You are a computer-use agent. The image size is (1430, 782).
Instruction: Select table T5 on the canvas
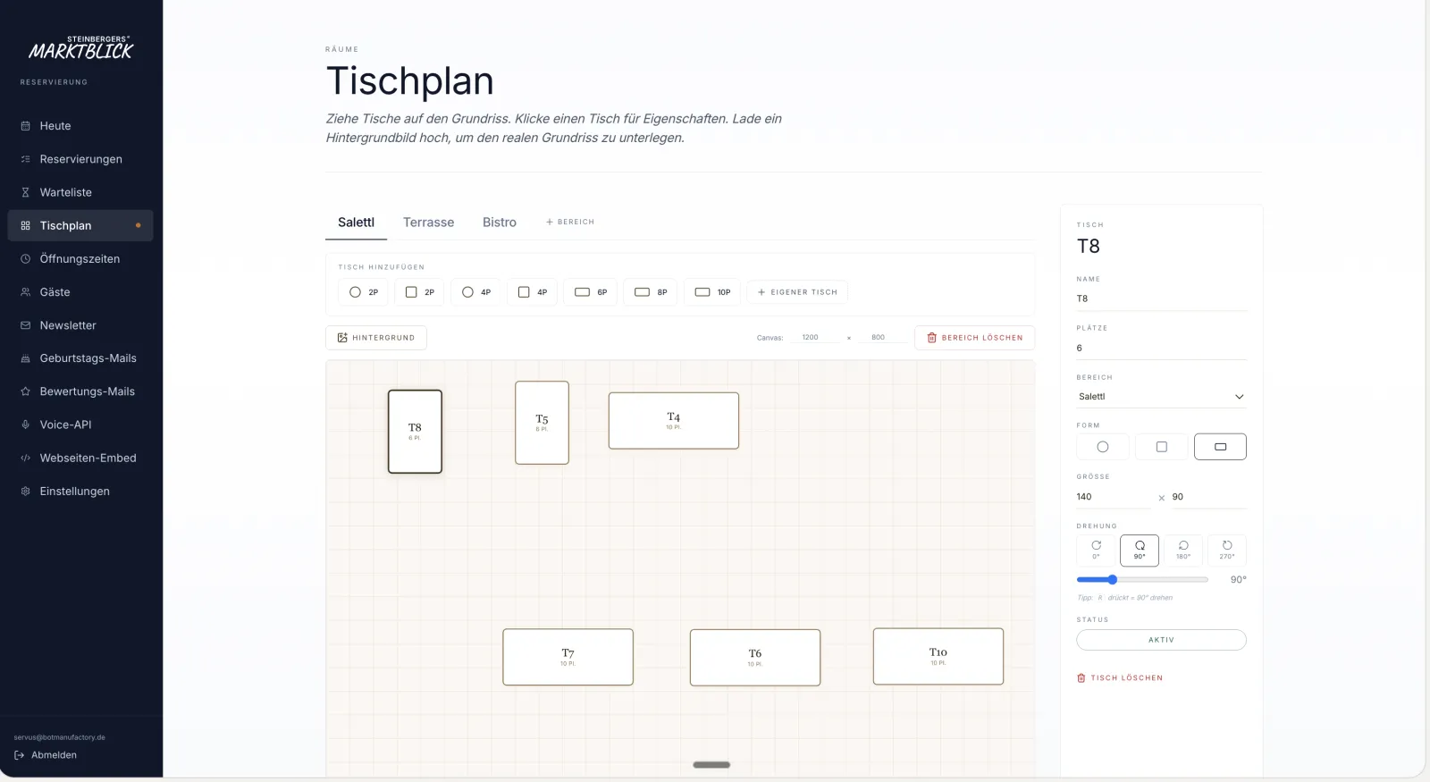(542, 423)
